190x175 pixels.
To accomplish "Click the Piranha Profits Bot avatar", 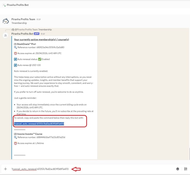I will coord(6,35).
